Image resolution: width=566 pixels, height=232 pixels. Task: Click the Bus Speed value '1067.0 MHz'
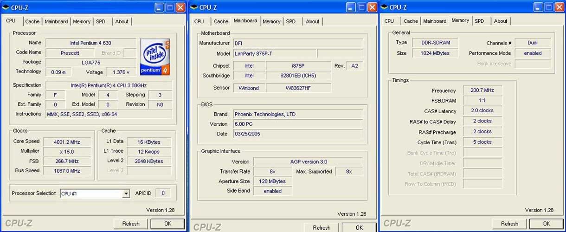[67, 171]
